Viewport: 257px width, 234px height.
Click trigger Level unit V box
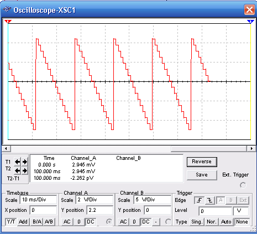point(240,211)
